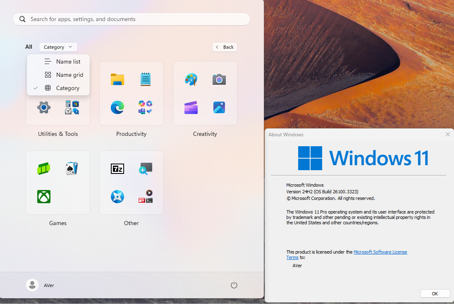Open Clipchamp video editor icon
This screenshot has width=454, height=304.
pyautogui.click(x=191, y=107)
